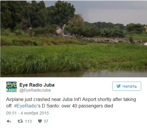The image size is (147, 128).
Task: Click the reply arrow icon
Action: [9, 121]
